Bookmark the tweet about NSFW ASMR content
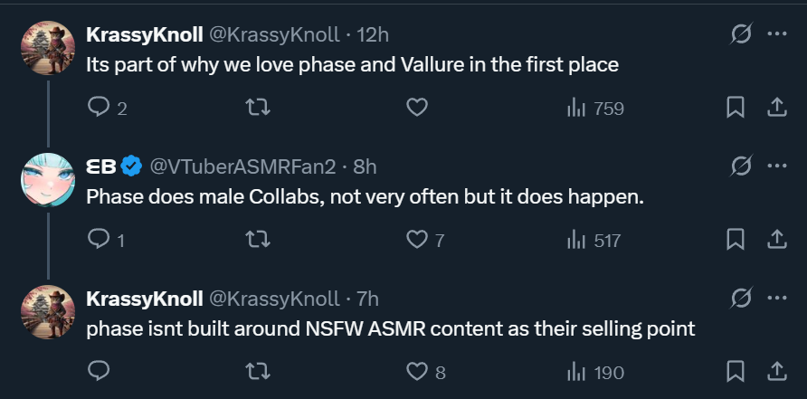Image resolution: width=807 pixels, height=399 pixels. click(735, 371)
